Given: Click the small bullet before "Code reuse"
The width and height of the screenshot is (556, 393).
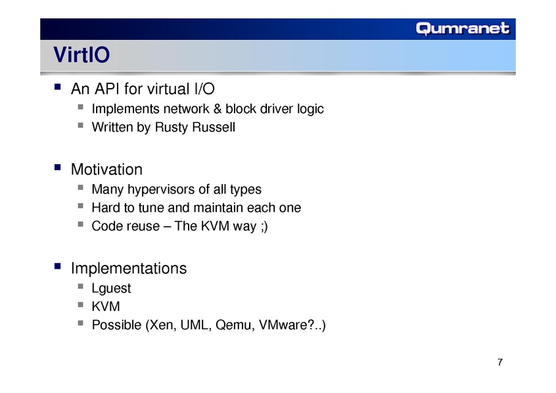Looking at the screenshot, I should [x=80, y=225].
